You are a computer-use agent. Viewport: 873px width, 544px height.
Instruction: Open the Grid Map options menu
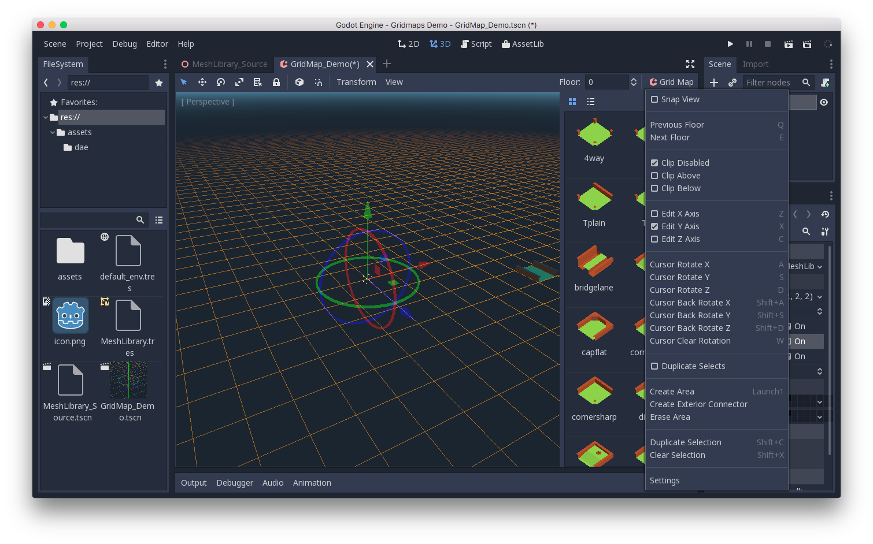(671, 81)
